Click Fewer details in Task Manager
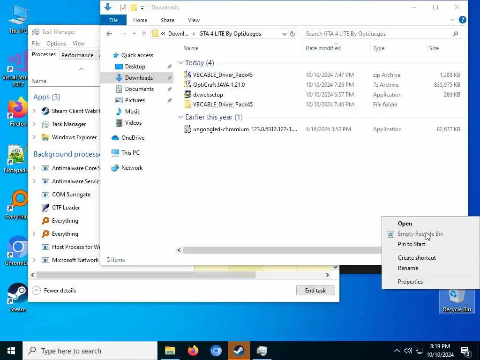 tap(54, 291)
